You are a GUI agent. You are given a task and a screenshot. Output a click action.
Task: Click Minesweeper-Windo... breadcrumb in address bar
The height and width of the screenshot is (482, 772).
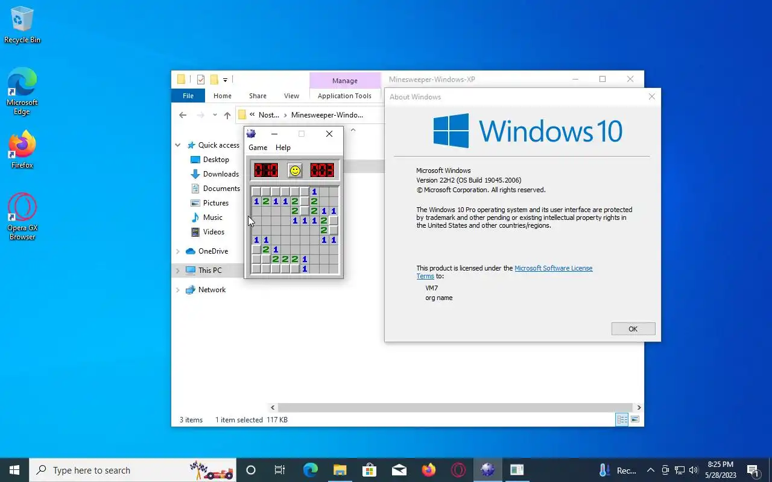pos(327,115)
